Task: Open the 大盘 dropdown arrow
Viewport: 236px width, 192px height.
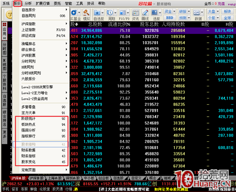Action: click(x=218, y=11)
